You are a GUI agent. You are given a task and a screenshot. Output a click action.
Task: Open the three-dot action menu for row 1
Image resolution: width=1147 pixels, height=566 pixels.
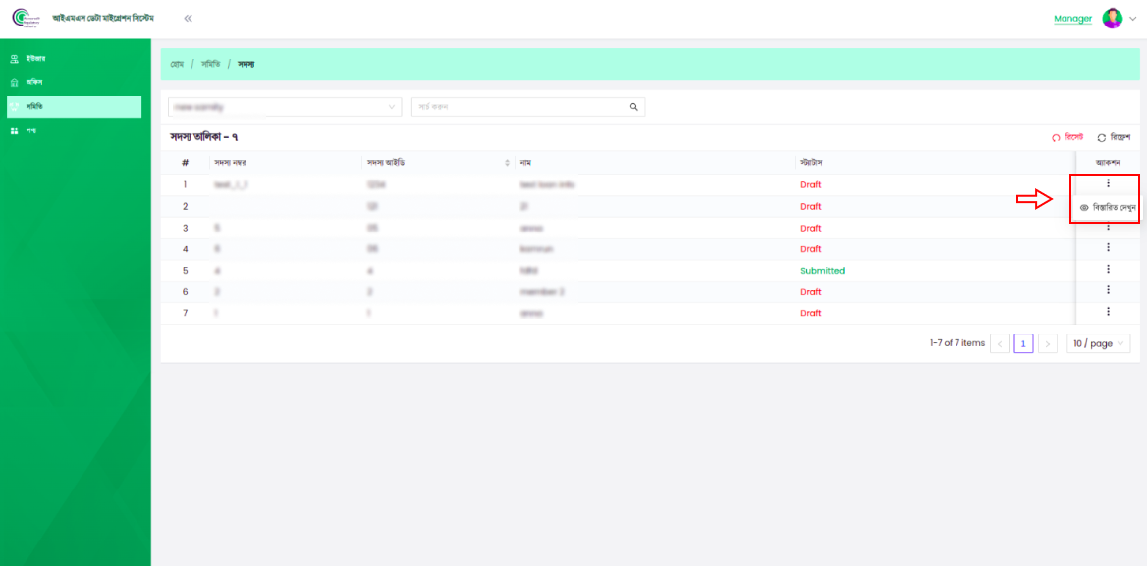(x=1108, y=183)
